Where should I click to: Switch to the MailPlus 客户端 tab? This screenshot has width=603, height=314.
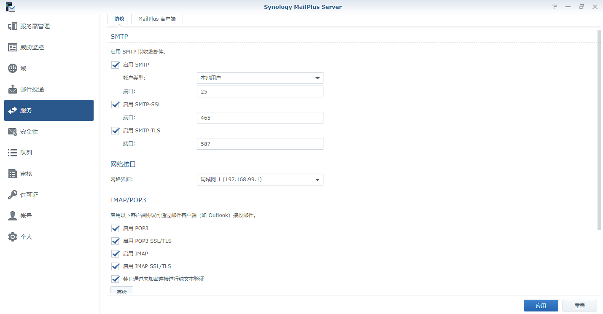pos(157,19)
